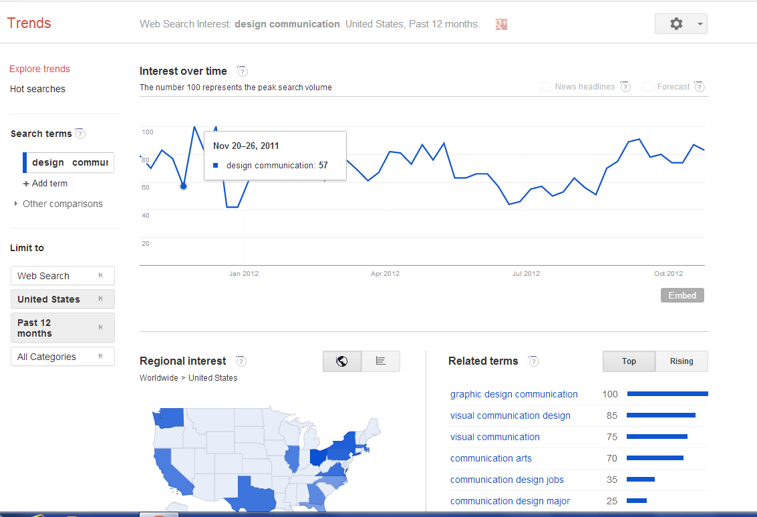Open graphic design communication related term
This screenshot has width=757, height=517.
514,394
